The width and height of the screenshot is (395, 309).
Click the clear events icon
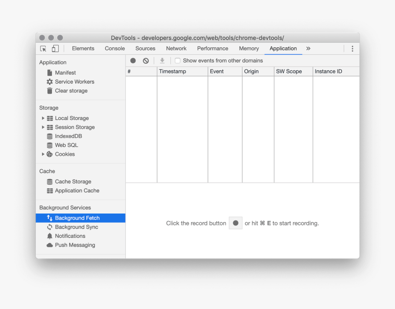(146, 60)
